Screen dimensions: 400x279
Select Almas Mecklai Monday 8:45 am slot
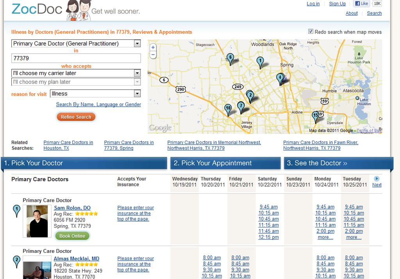pos(325,264)
